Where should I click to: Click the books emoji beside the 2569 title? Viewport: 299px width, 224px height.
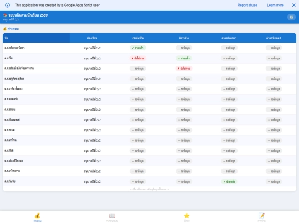tap(5, 15)
